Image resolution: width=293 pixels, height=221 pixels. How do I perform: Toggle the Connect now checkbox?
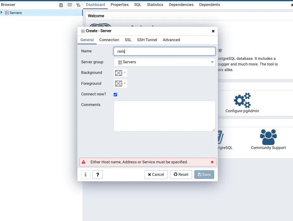click(x=116, y=94)
